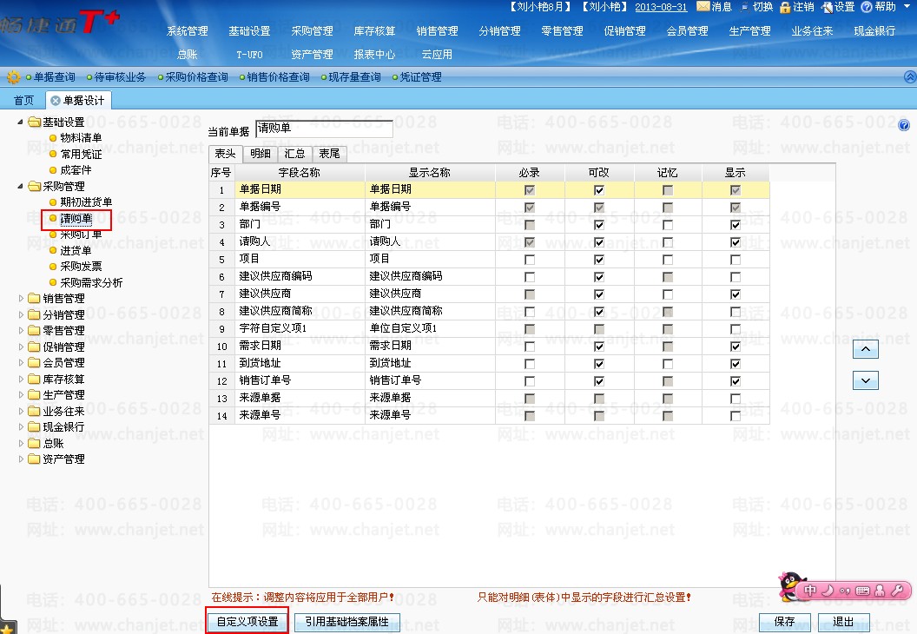The image size is (917, 634).
Task: Click the blue help circle at right of form
Action: point(904,125)
